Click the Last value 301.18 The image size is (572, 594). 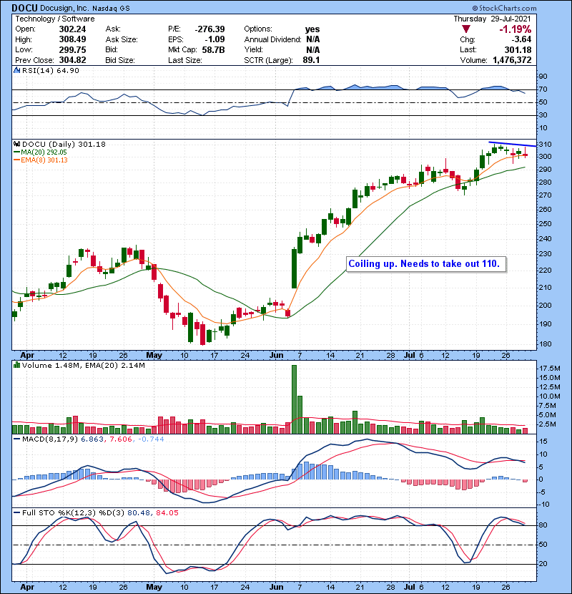[x=518, y=50]
